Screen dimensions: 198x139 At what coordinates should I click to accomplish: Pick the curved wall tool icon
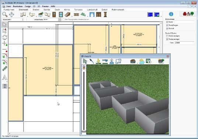click(32, 14)
